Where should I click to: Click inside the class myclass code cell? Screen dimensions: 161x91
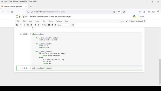(87, 49)
